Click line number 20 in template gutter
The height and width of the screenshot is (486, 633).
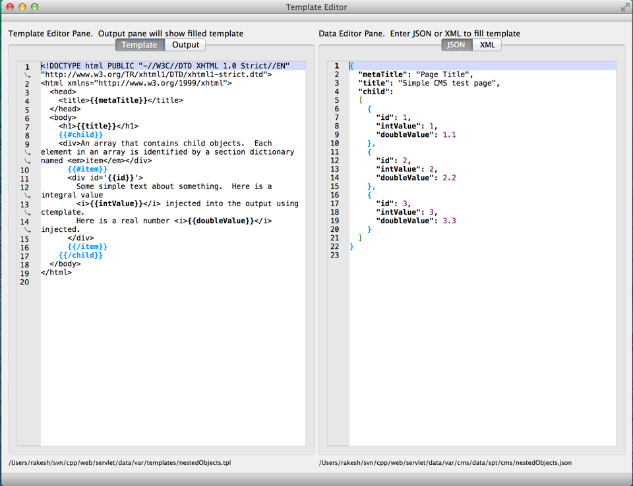coord(24,282)
